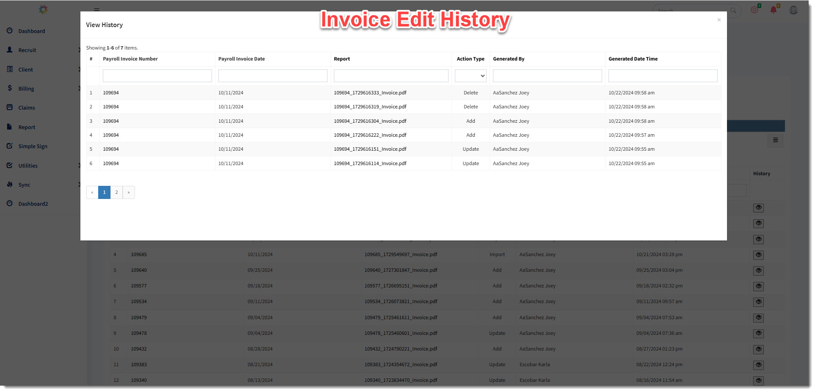Click the Payroll Invoice Number filter field
The width and height of the screenshot is (815, 392).
(x=157, y=76)
